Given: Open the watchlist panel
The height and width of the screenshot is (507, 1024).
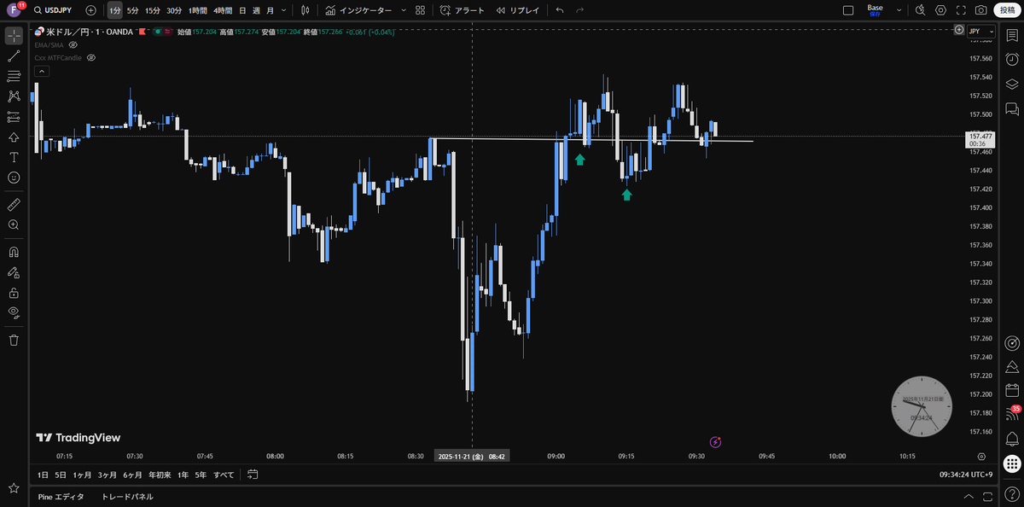Looking at the screenshot, I should pos(1012,36).
